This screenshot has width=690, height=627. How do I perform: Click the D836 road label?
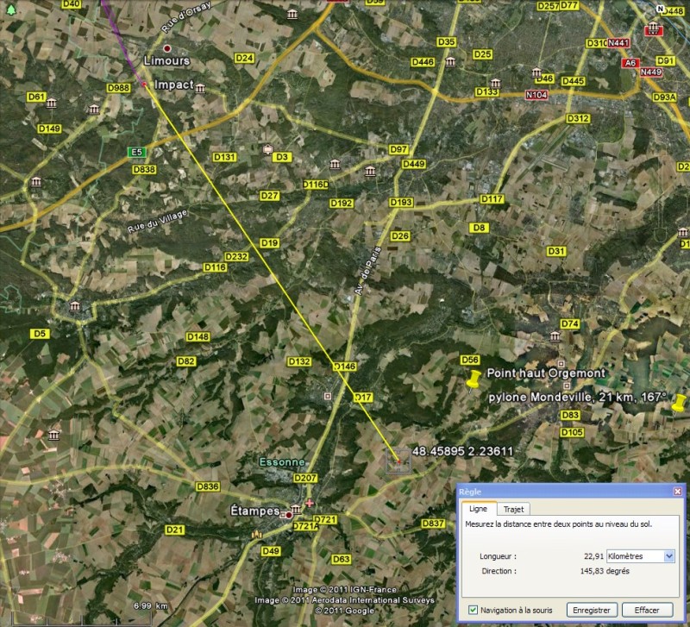pos(208,486)
